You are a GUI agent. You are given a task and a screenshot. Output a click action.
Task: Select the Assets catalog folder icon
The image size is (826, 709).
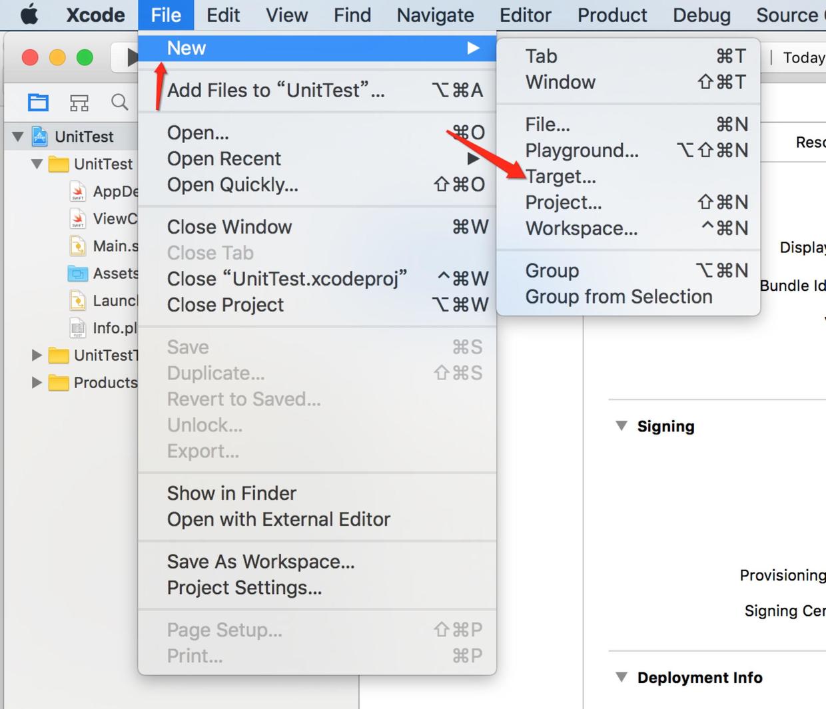click(x=78, y=273)
